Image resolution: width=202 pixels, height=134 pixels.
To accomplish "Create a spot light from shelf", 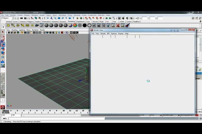I will tap(22, 25).
